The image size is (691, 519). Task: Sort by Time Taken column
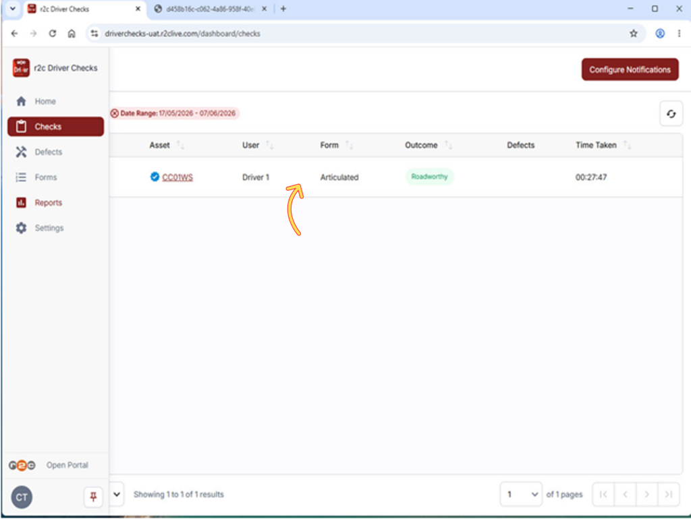[628, 146]
